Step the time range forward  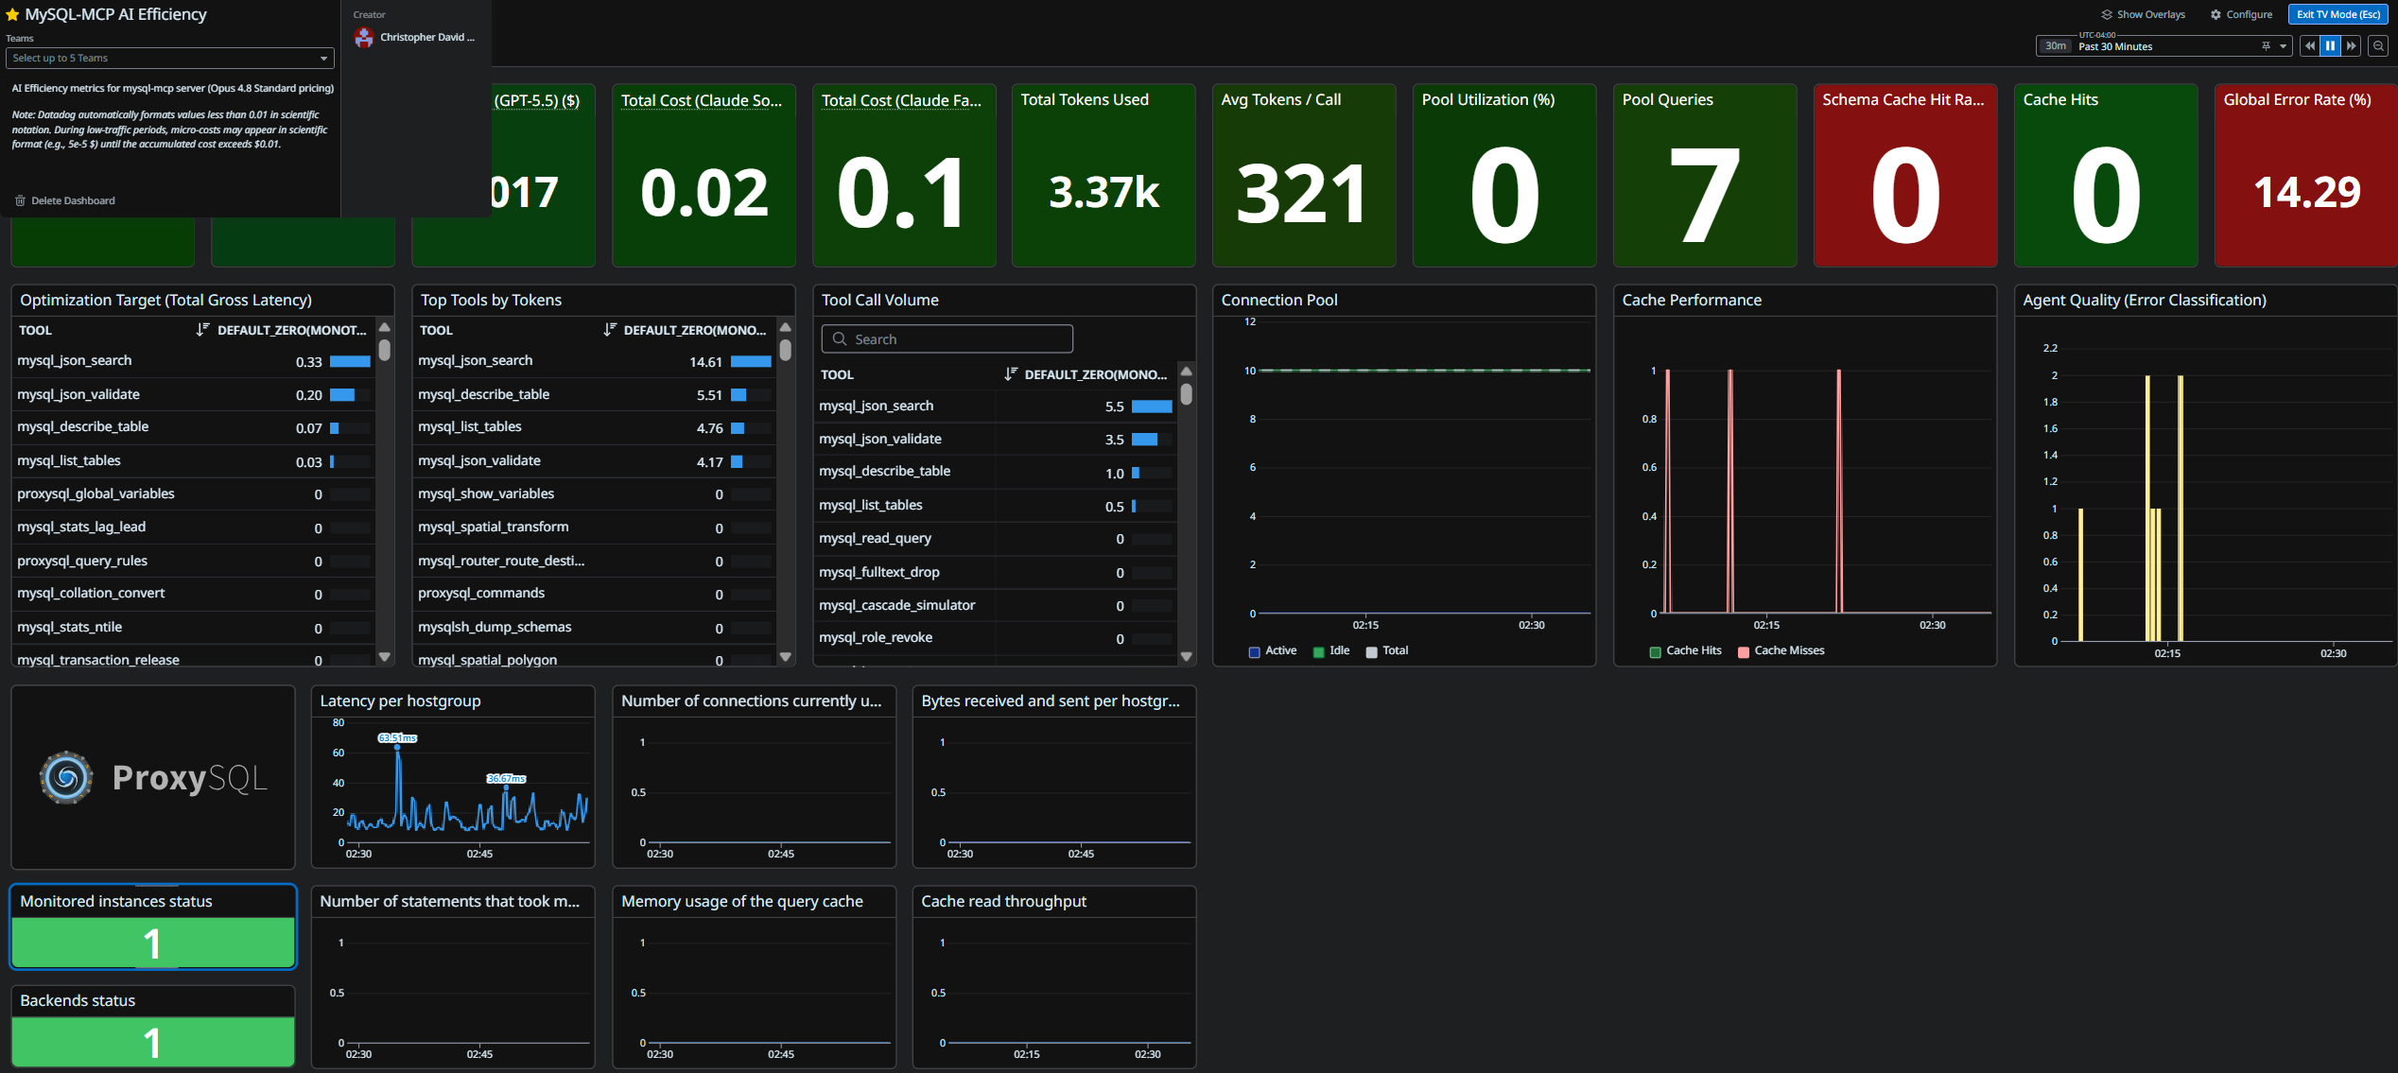2352,46
